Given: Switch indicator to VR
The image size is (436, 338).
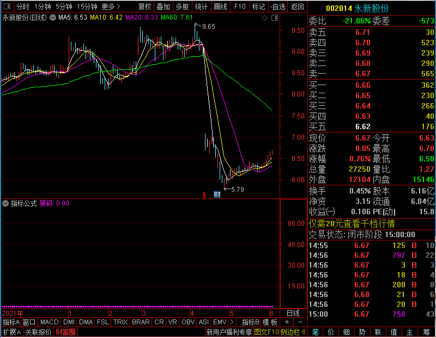Looking at the screenshot, I should point(172,322).
